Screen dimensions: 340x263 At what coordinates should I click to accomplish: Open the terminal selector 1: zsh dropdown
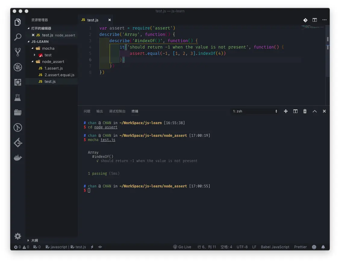click(x=255, y=111)
